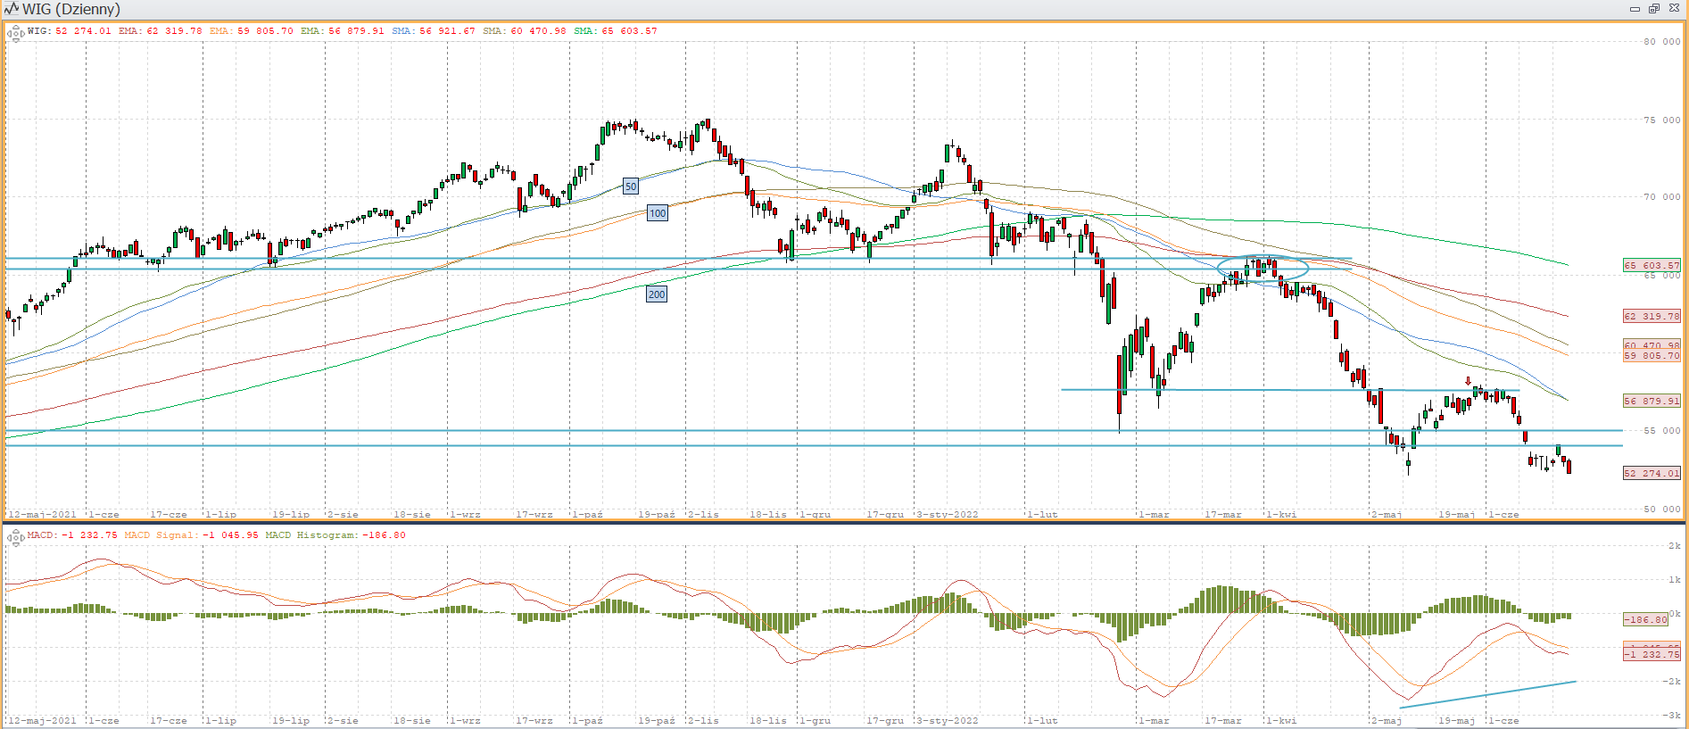Click the 65 603.57 SMA axis tag
The width and height of the screenshot is (1689, 729).
coord(1651,265)
